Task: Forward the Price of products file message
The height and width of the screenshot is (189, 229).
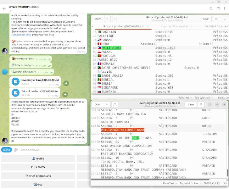Action: click(x=65, y=94)
